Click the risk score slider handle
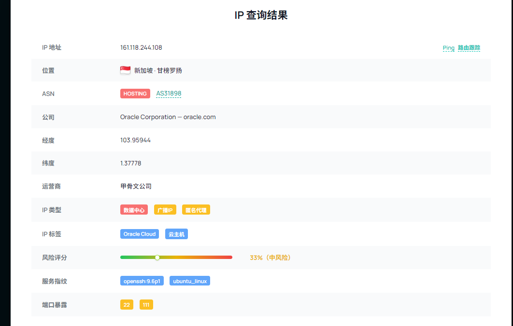The image size is (513, 326). (x=157, y=258)
